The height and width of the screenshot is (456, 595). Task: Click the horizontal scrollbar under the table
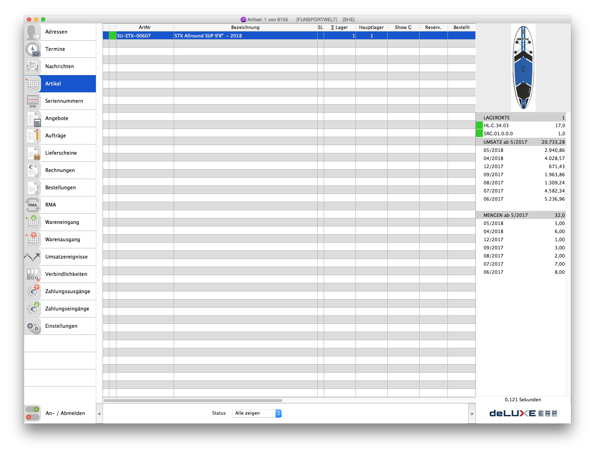coord(193,401)
